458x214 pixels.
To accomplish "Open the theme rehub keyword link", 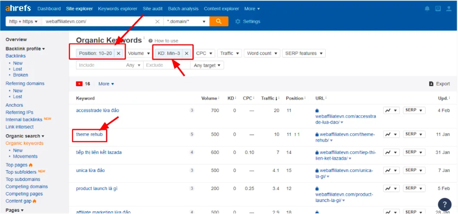I will [x=89, y=134].
